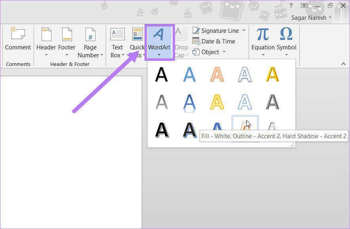Open Microsoft Word Help
This screenshot has height=229, width=350.
pos(291,6)
